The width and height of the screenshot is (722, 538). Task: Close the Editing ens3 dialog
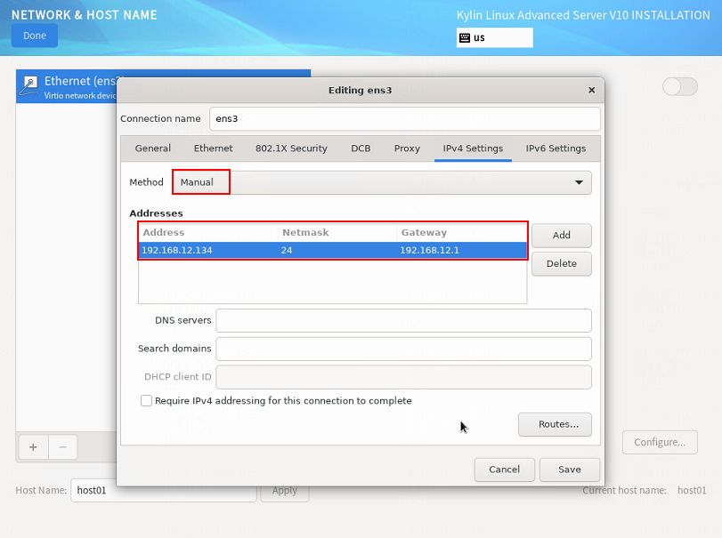[592, 90]
